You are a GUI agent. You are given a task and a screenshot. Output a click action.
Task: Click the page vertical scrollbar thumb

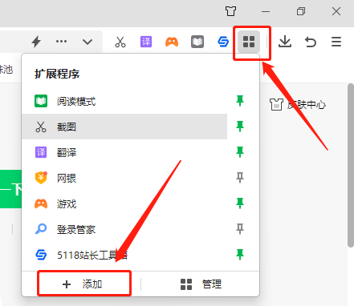point(351,166)
